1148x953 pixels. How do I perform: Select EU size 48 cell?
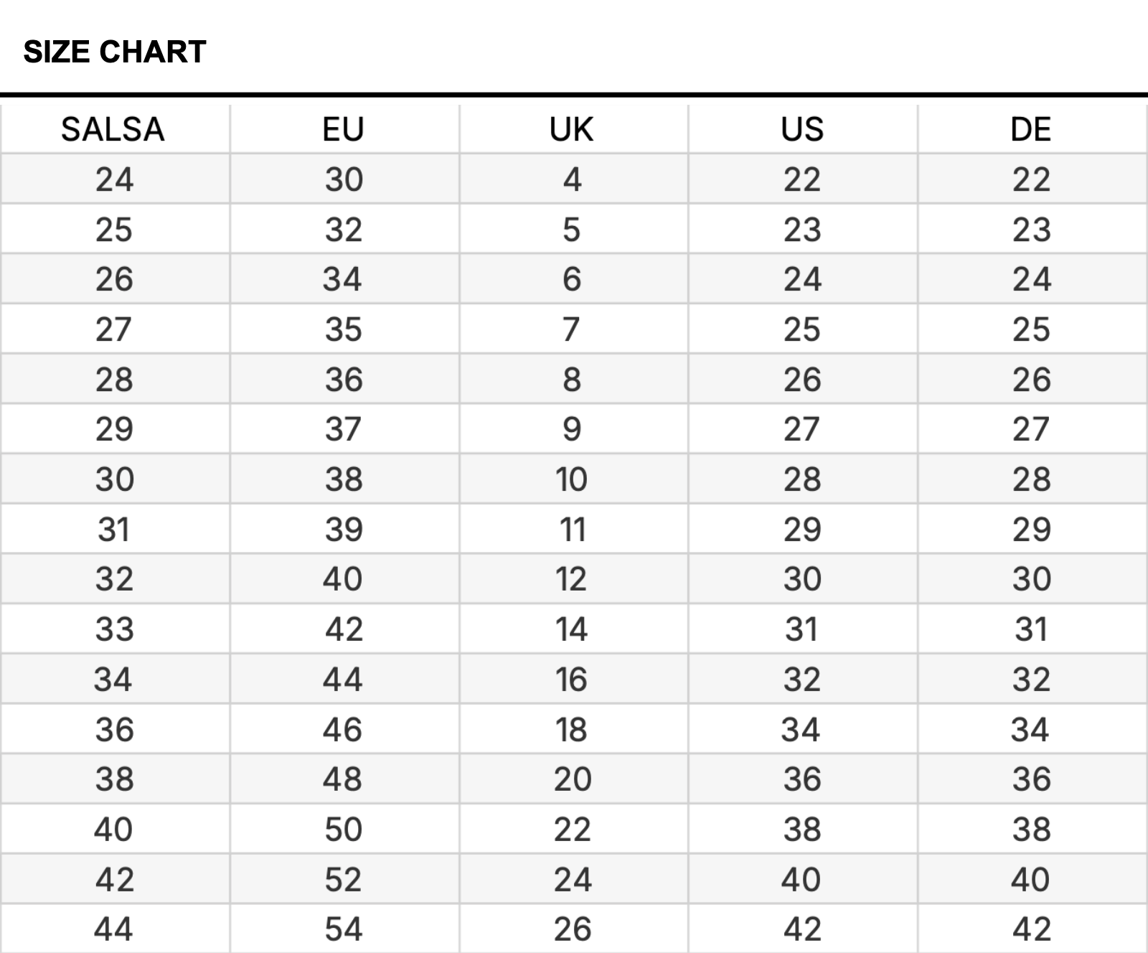pos(343,779)
